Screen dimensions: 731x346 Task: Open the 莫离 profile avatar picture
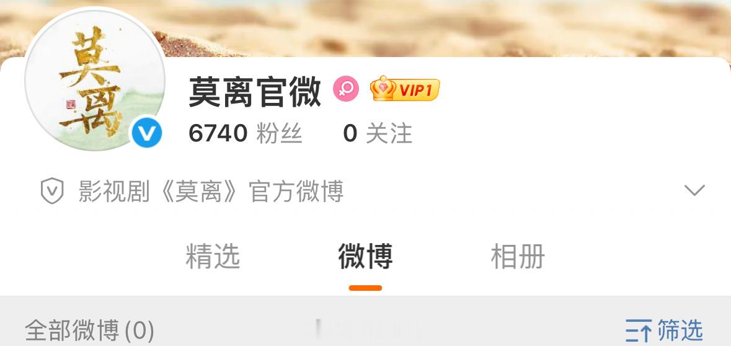pos(95,80)
